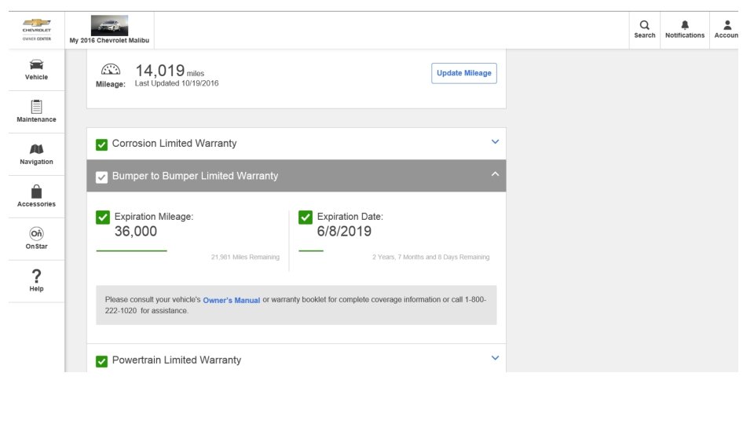Click the expiration mileage progress bar
The width and height of the screenshot is (754, 424).
pyautogui.click(x=131, y=250)
